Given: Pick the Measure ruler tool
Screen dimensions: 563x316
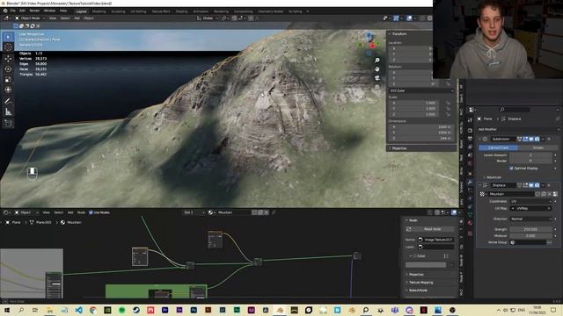Looking at the screenshot, I should [8, 112].
